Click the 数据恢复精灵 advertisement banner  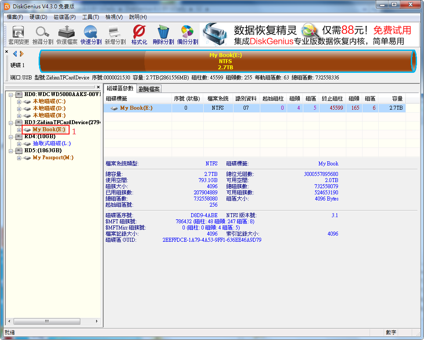(x=309, y=35)
